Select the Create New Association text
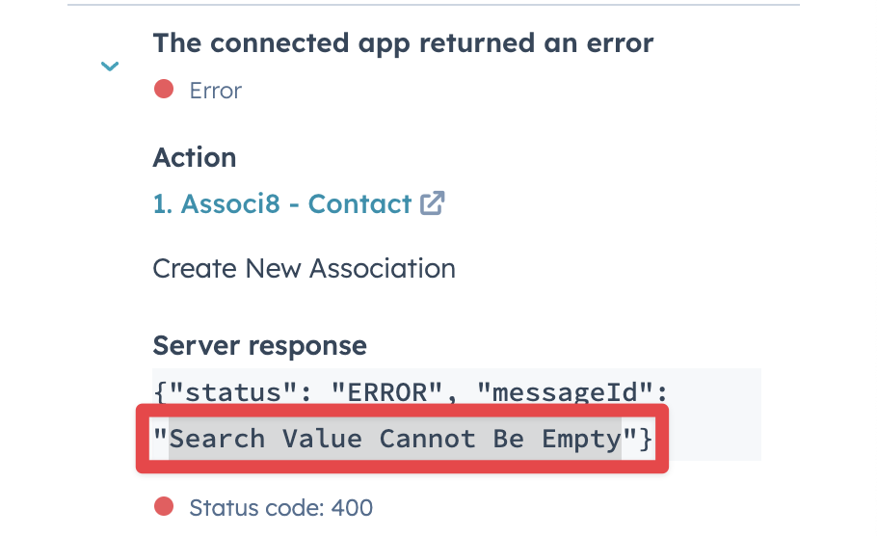Viewport: 877px width, 536px height. [x=304, y=268]
